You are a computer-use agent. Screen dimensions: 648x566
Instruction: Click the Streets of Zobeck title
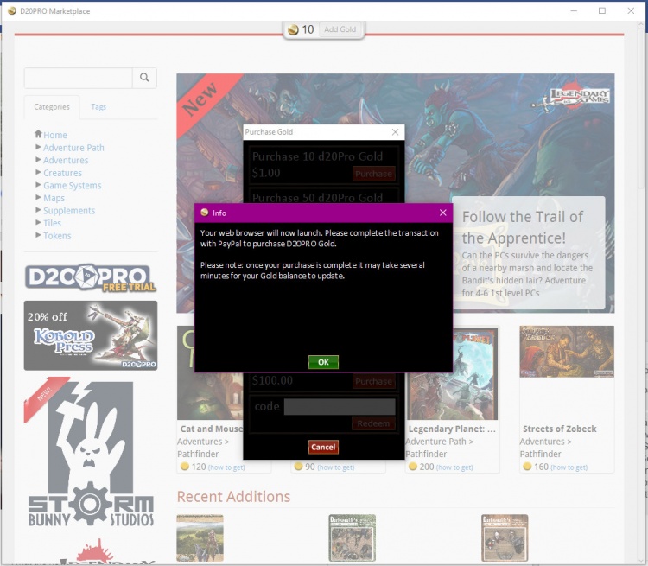pos(559,429)
